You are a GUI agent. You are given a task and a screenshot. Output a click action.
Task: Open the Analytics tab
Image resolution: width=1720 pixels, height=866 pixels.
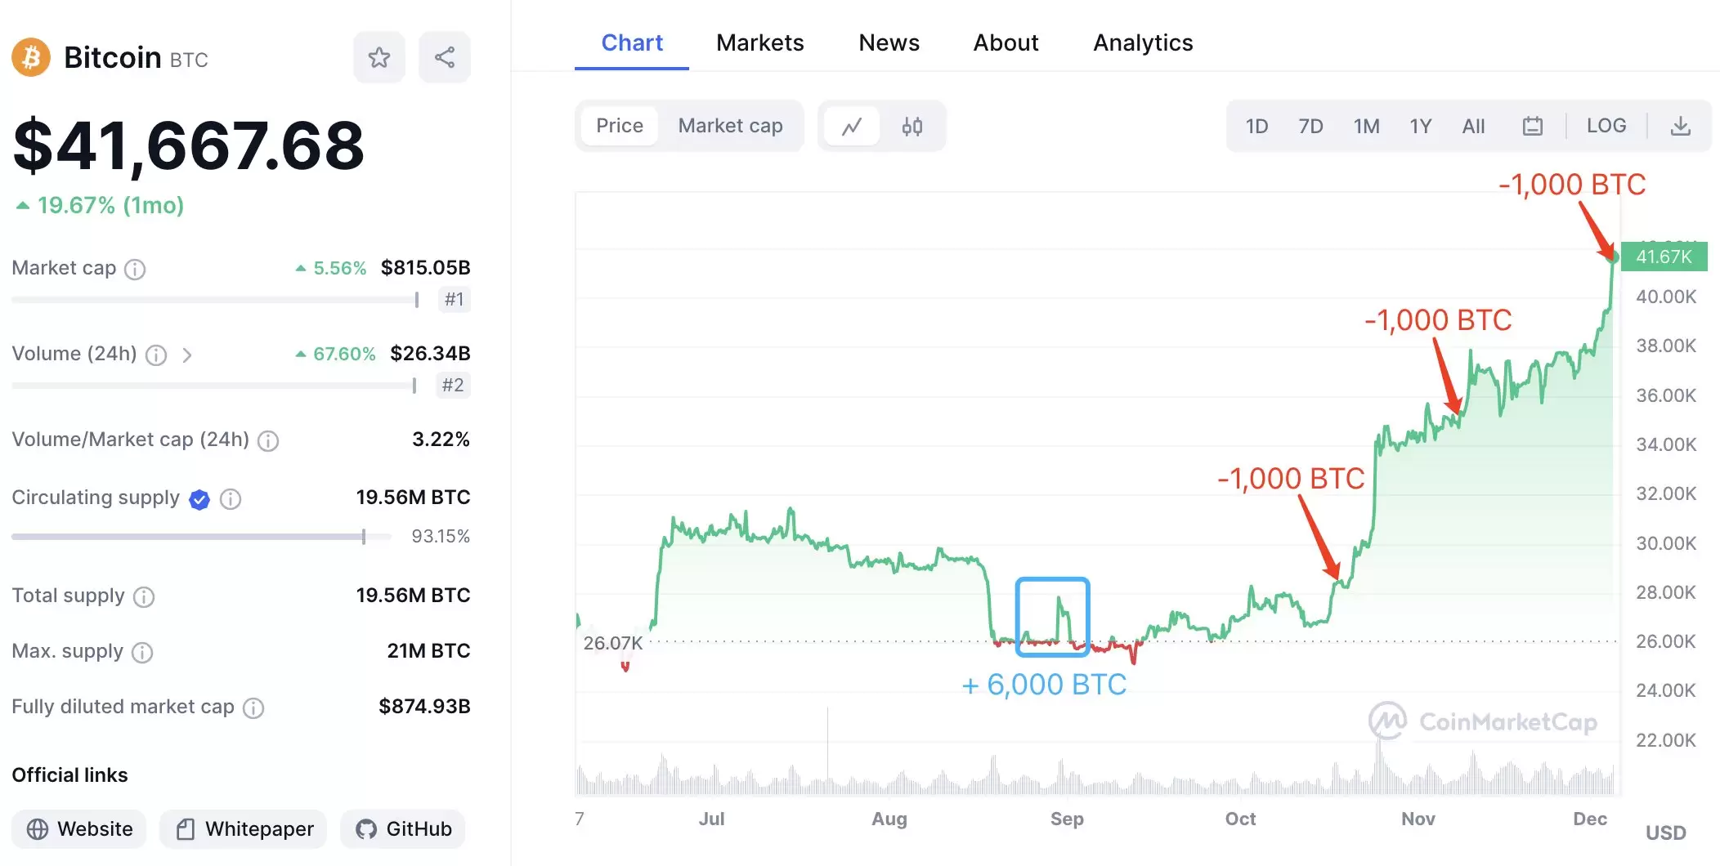pos(1143,42)
